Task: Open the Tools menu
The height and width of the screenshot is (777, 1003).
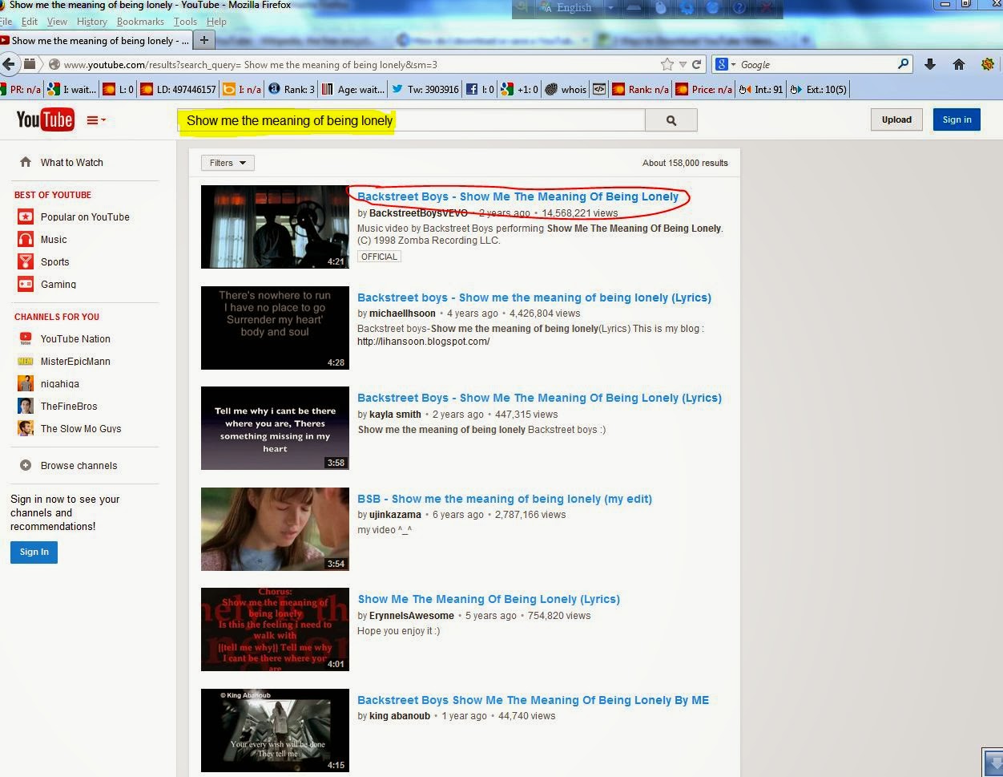Action: (x=185, y=22)
